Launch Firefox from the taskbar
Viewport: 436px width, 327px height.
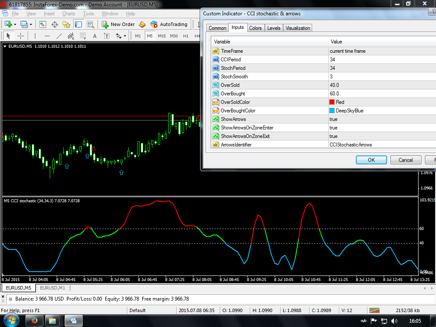pos(34,321)
